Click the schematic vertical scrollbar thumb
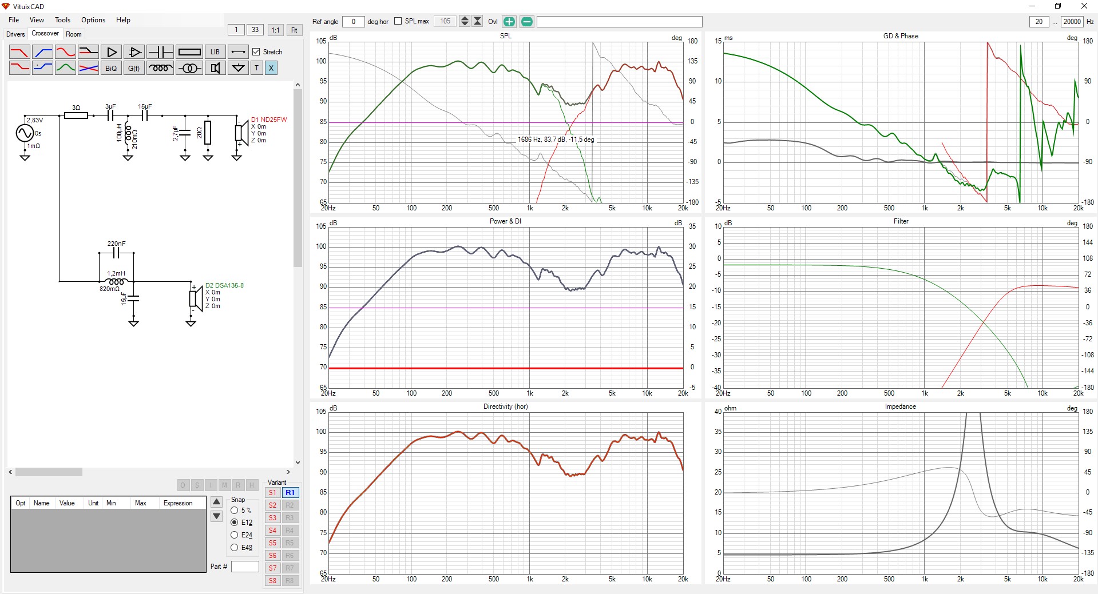 coord(298,178)
